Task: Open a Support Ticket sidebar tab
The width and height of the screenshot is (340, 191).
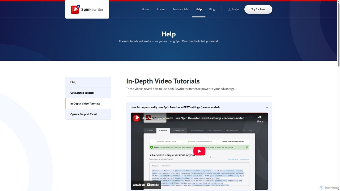Action: tap(88, 114)
